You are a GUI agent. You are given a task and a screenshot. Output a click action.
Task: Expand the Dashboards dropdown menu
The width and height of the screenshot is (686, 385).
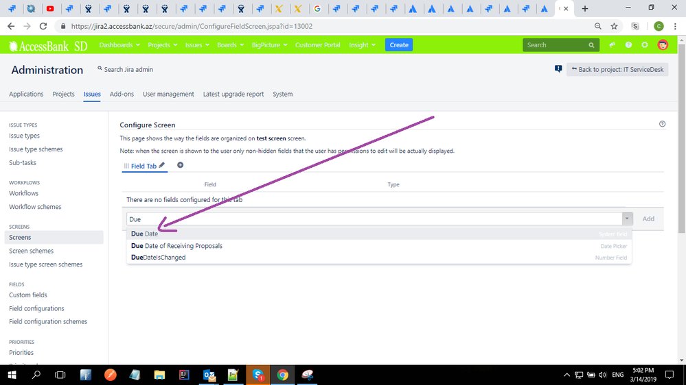119,45
